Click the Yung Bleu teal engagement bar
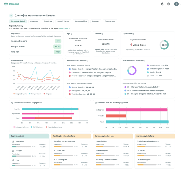This screenshot has height=174, width=184. coord(50,109)
